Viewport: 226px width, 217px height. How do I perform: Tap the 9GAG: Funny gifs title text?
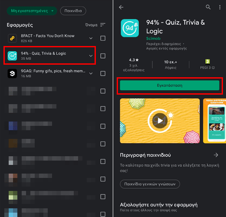pos(53,71)
